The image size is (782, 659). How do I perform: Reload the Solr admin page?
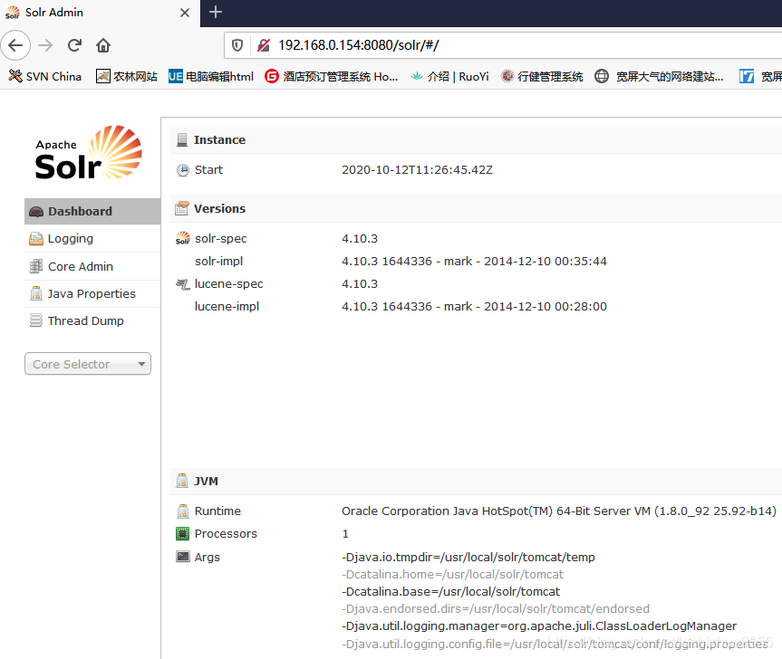click(74, 44)
